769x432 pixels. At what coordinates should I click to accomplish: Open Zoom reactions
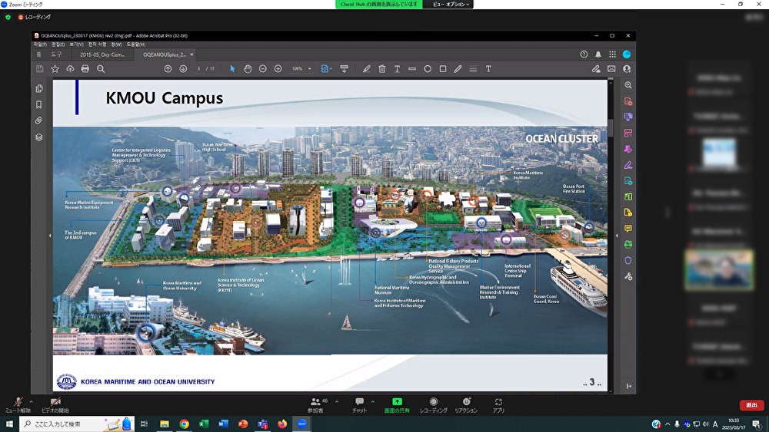coord(466,405)
